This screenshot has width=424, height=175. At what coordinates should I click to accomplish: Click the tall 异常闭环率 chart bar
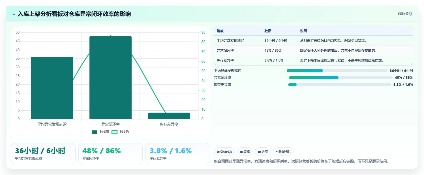click(110, 78)
